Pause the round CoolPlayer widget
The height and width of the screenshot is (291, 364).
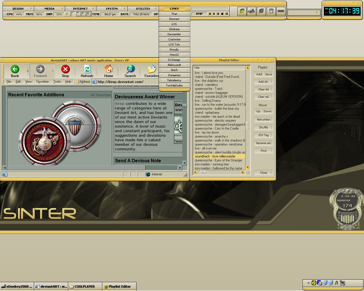click(343, 228)
